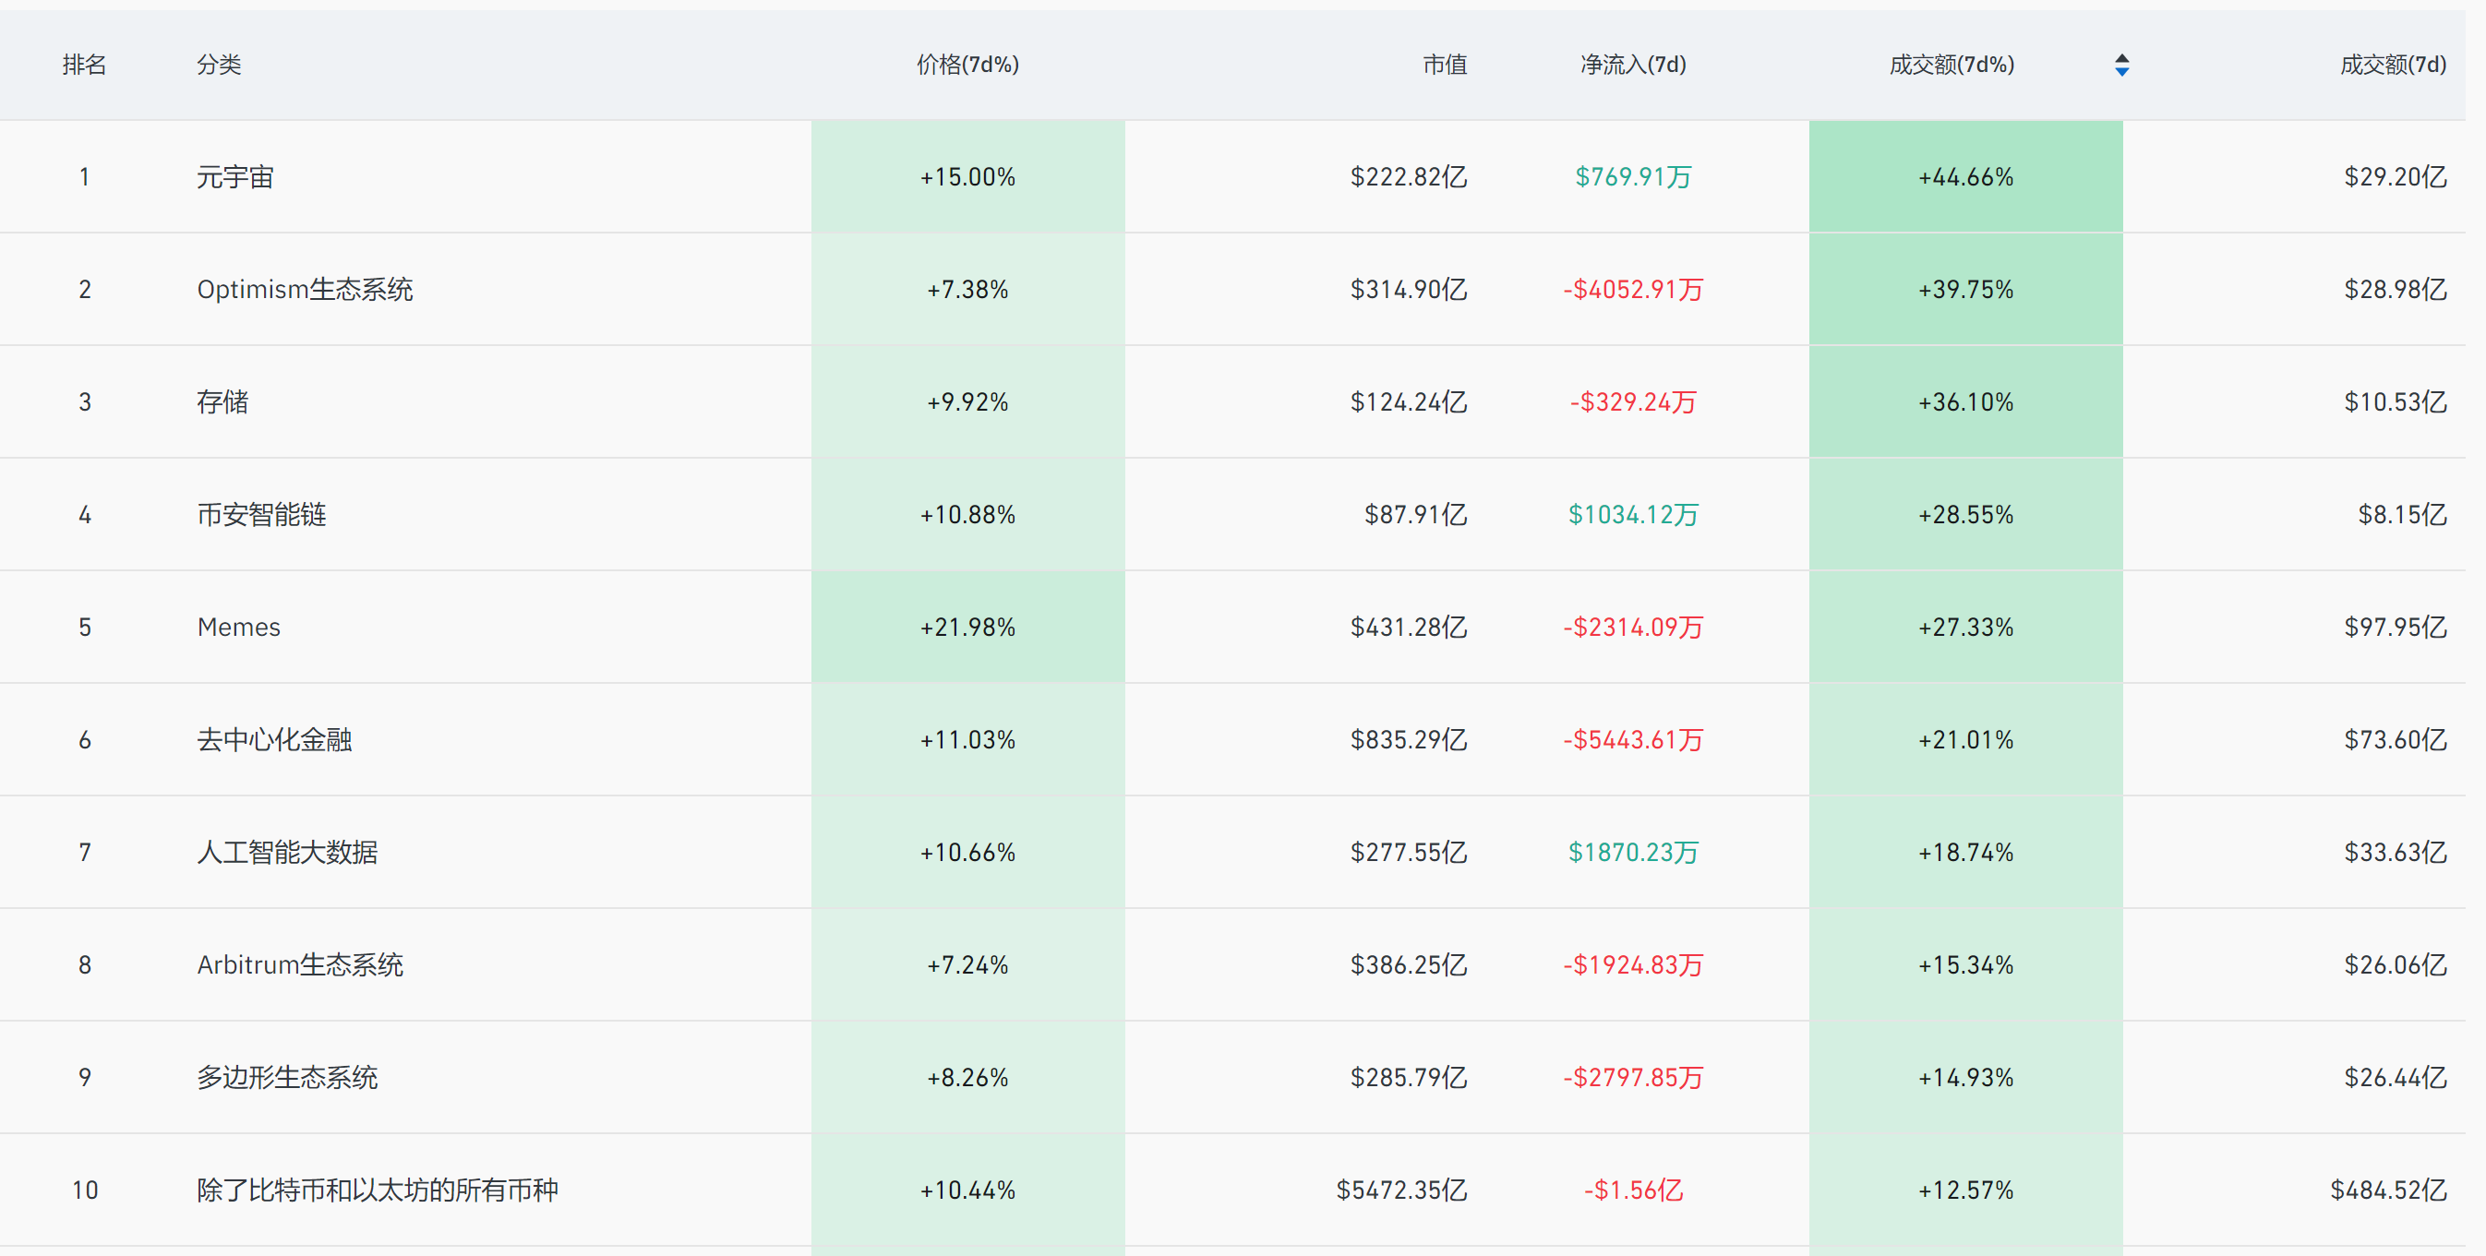The width and height of the screenshot is (2486, 1256).
Task: Select the +11.03% price cell
Action: [x=968, y=740]
